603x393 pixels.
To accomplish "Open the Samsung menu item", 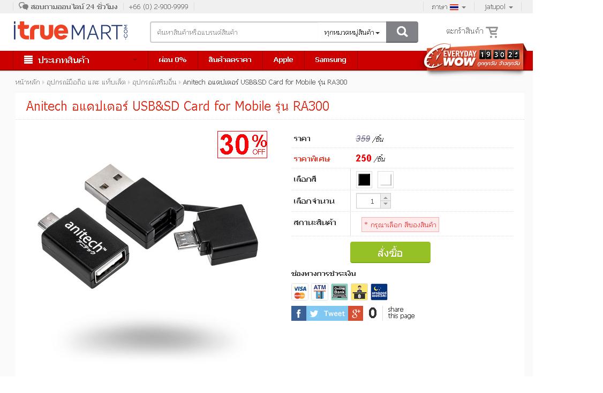I will coord(330,60).
